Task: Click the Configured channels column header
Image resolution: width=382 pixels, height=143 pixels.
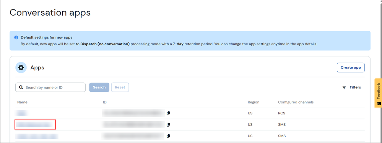Action: tap(296, 102)
